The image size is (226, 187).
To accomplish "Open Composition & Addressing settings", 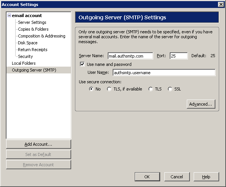I will 41,36.
